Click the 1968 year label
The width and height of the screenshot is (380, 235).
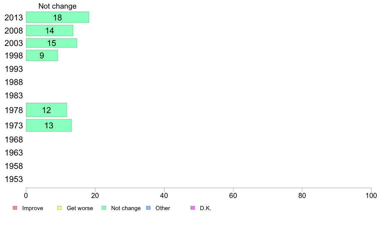14,140
